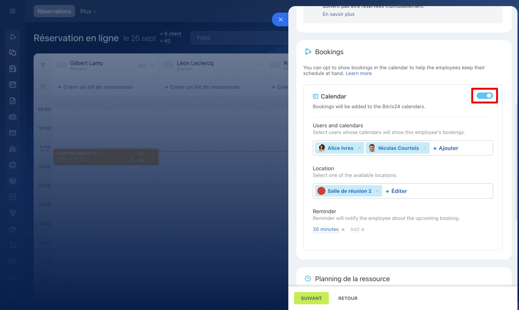This screenshot has width=519, height=310.
Task: Remove Alice Ivres from calendar users
Action: point(359,148)
